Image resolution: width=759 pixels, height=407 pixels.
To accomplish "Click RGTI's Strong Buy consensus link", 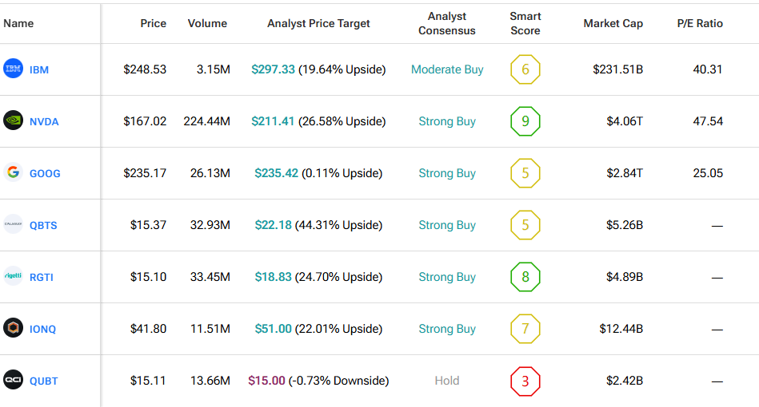I will click(x=447, y=277).
